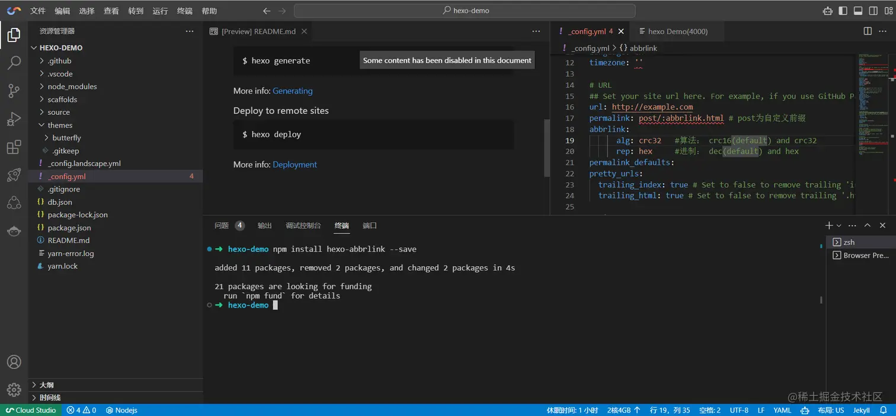Open the three-node collaboration icon in activity bar

click(x=14, y=203)
